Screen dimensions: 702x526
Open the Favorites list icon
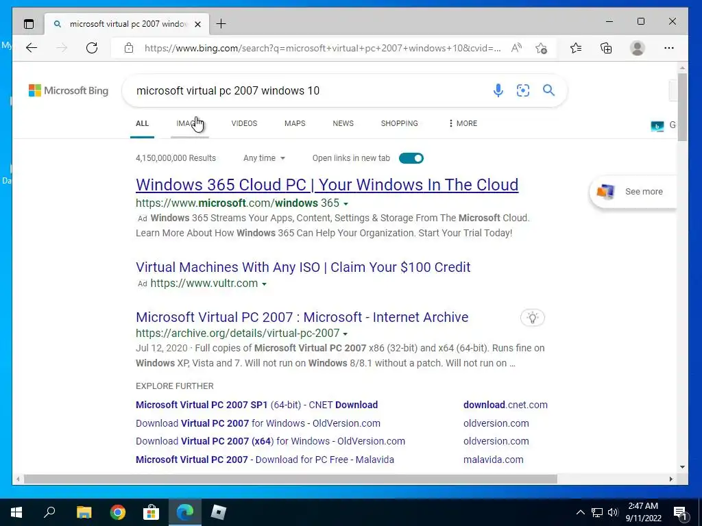(x=576, y=48)
